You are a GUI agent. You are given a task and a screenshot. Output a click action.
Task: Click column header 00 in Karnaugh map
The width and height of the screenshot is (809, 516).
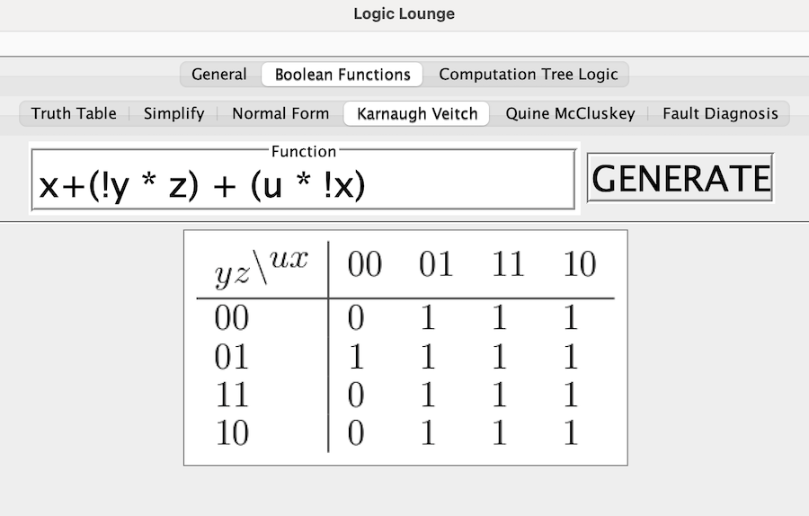tap(364, 263)
